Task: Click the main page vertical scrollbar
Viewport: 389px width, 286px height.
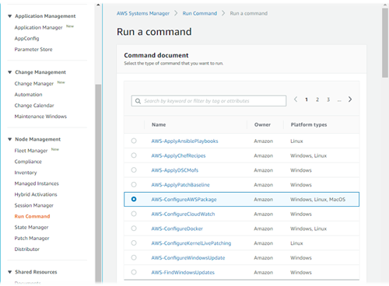Action: tap(385, 43)
